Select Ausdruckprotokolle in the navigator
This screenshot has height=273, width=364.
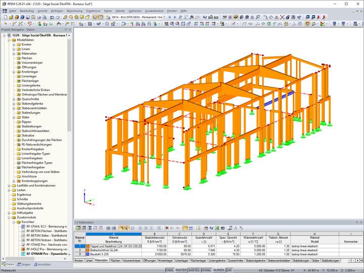30,208
